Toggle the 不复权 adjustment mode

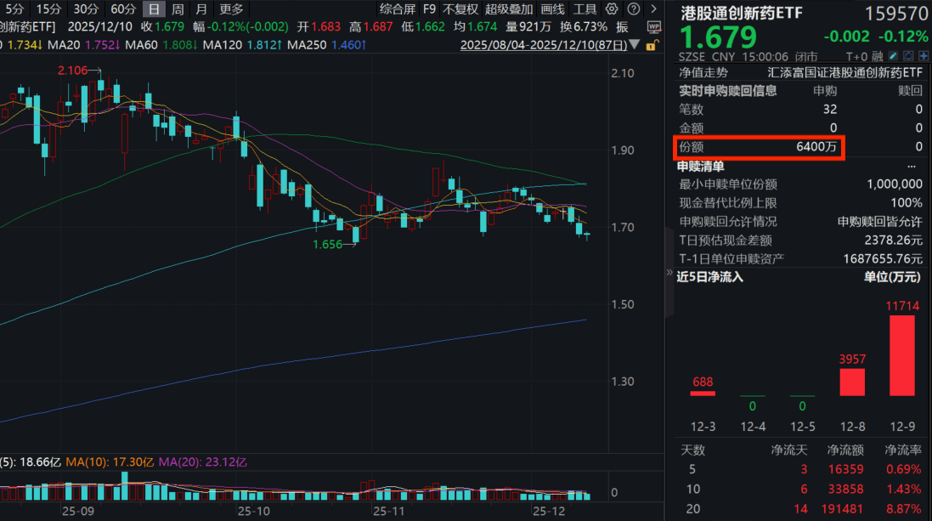point(460,9)
